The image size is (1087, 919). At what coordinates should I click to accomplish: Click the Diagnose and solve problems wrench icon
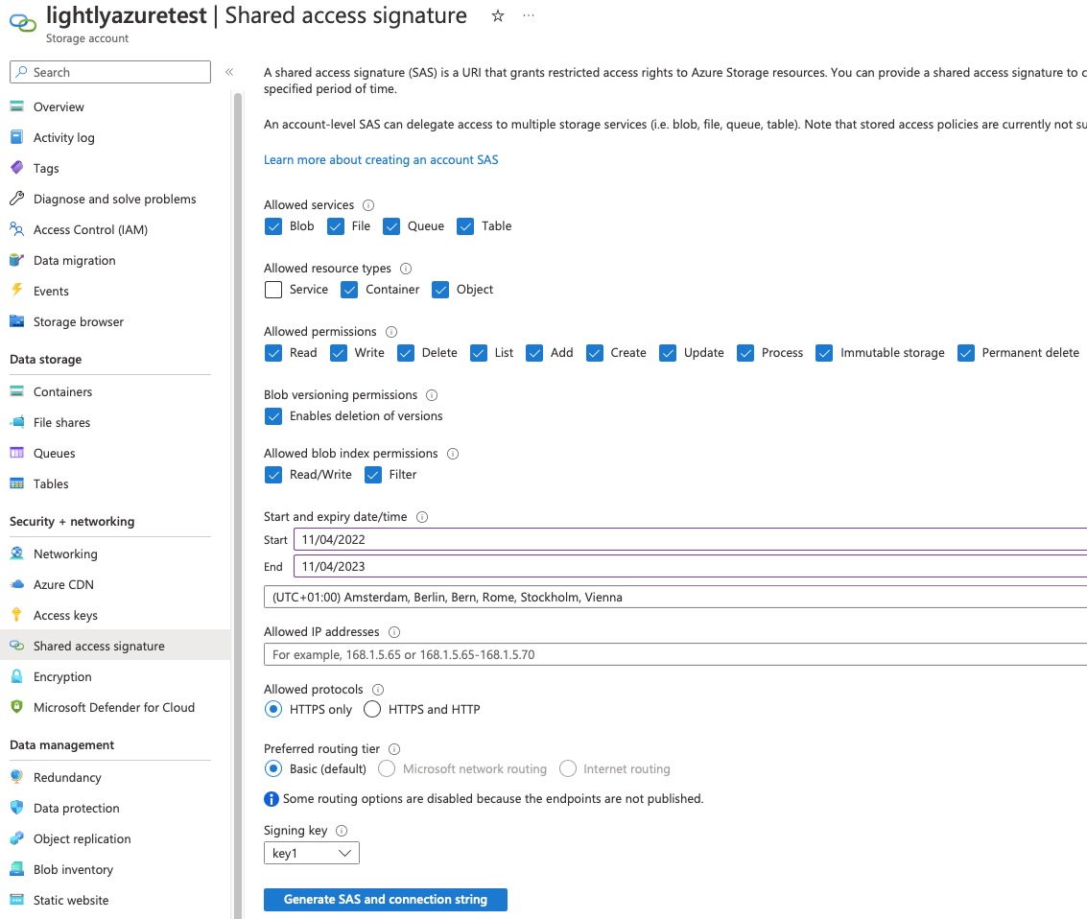pos(16,199)
